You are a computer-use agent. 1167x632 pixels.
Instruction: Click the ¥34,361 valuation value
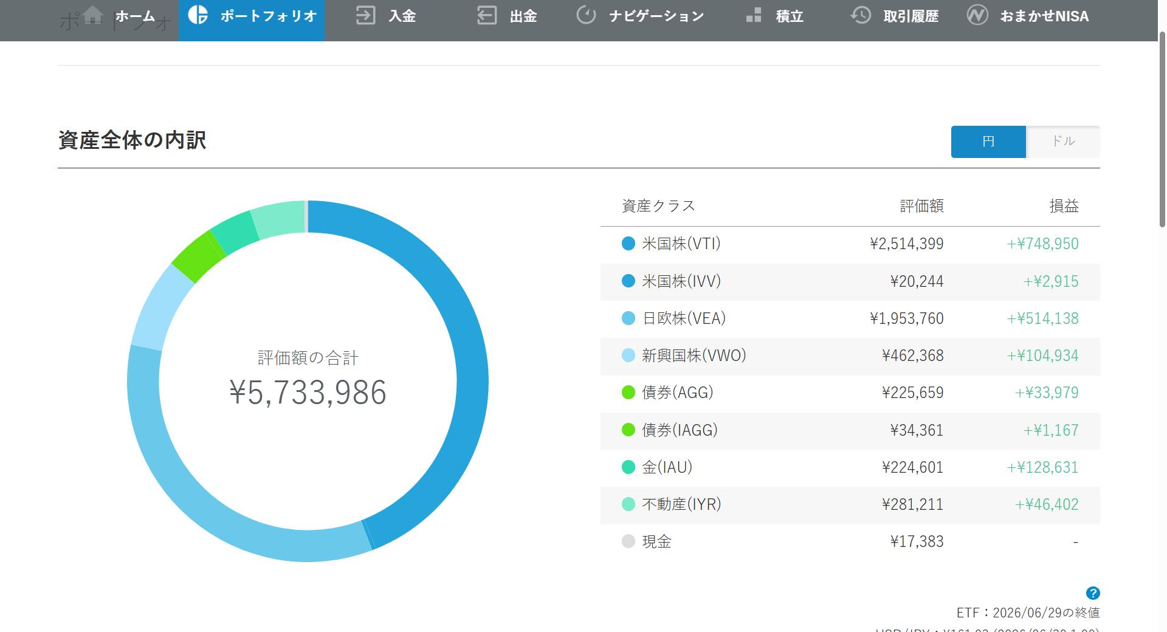[917, 430]
